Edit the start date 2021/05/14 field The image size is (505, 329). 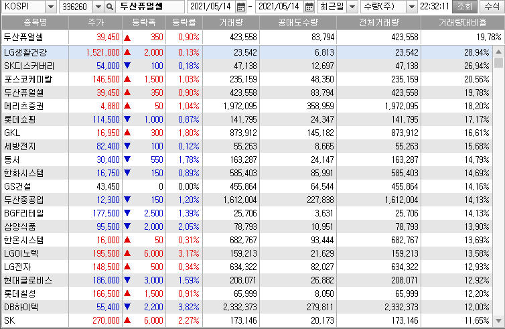pos(211,7)
